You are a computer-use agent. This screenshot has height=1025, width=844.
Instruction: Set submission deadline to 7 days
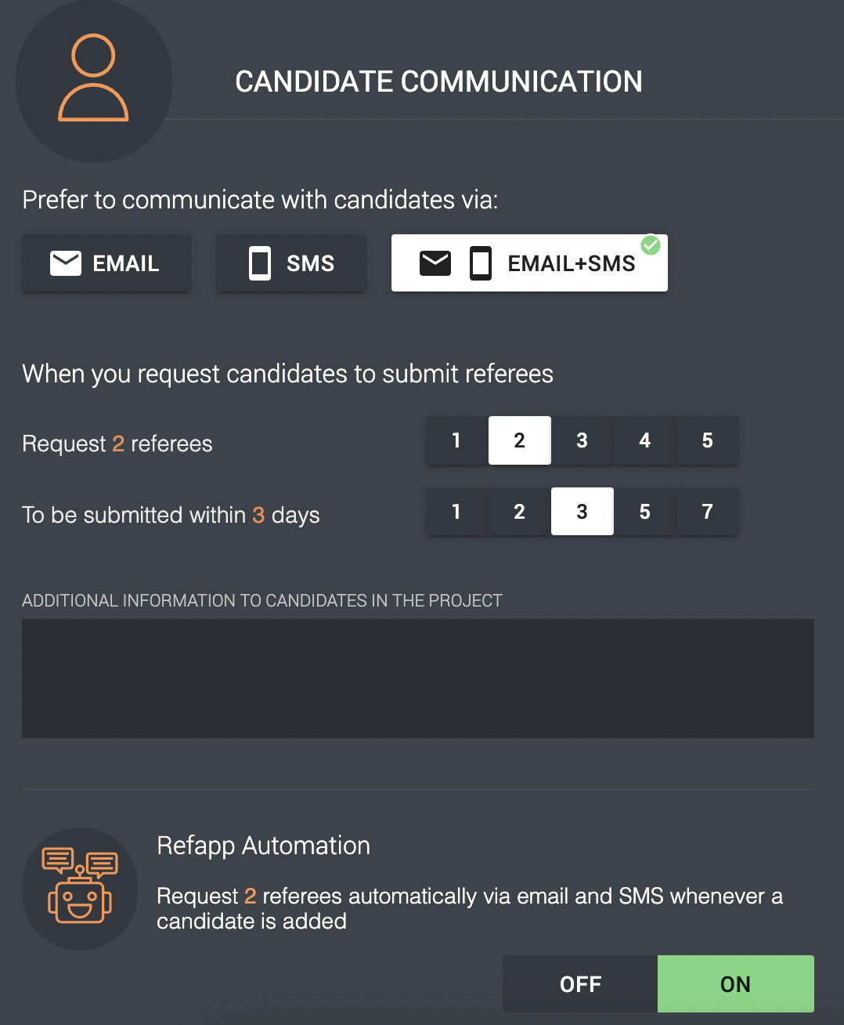(x=708, y=512)
